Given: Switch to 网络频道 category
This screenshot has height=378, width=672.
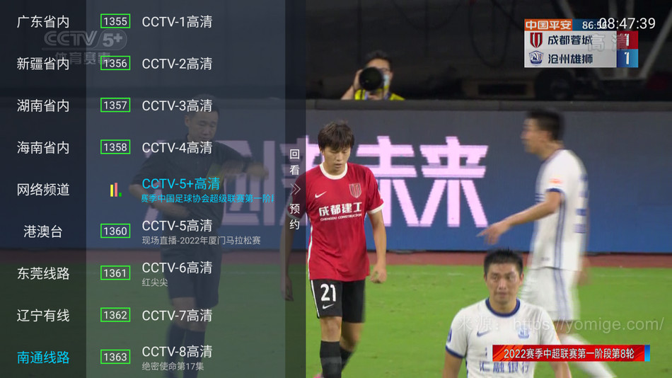Looking at the screenshot, I should [x=43, y=190].
